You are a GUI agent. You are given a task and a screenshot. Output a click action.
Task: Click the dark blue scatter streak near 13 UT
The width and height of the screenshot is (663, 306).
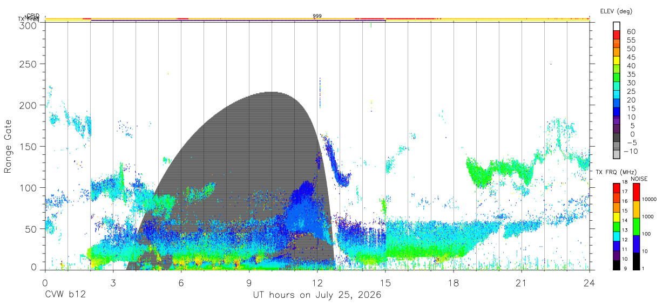[336, 162]
